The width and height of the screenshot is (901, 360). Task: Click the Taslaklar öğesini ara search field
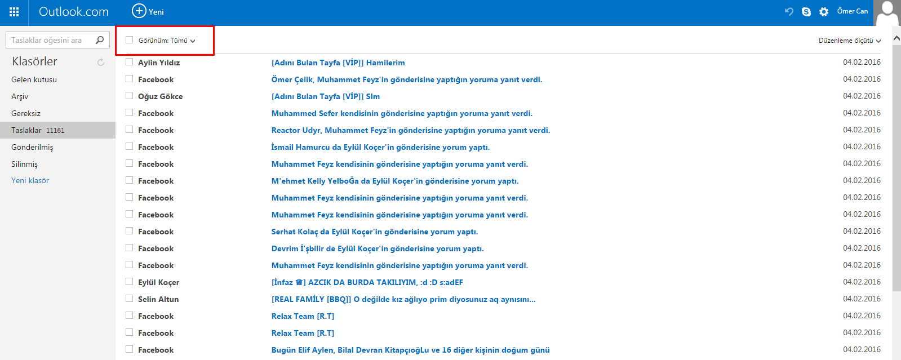coord(51,40)
